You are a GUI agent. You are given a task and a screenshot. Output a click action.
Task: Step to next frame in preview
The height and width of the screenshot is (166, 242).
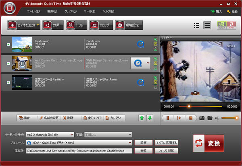click(179, 118)
